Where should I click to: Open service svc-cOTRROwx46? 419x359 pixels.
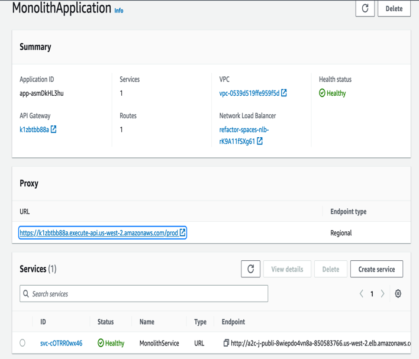pyautogui.click(x=61, y=343)
